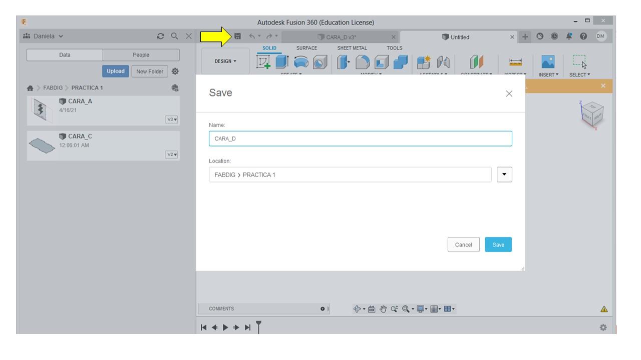Click the New Component icon
The height and width of the screenshot is (360, 641).
coord(425,62)
